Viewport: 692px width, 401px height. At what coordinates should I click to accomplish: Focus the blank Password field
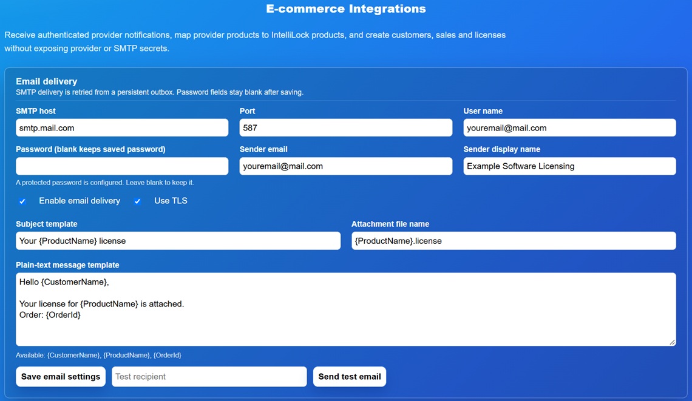(122, 166)
